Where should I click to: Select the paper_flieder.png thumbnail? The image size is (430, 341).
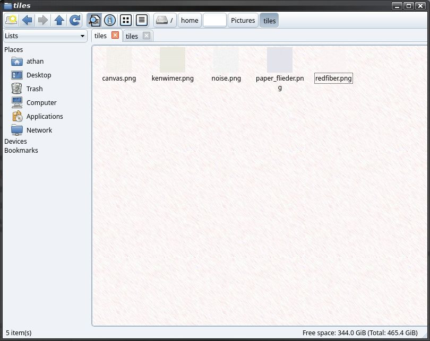280,59
